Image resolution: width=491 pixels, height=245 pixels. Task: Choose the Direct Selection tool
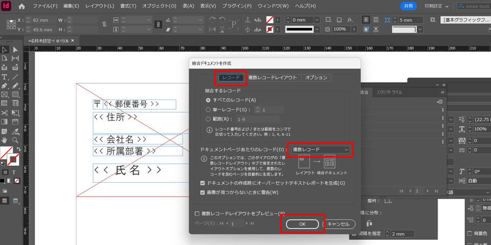point(15,50)
